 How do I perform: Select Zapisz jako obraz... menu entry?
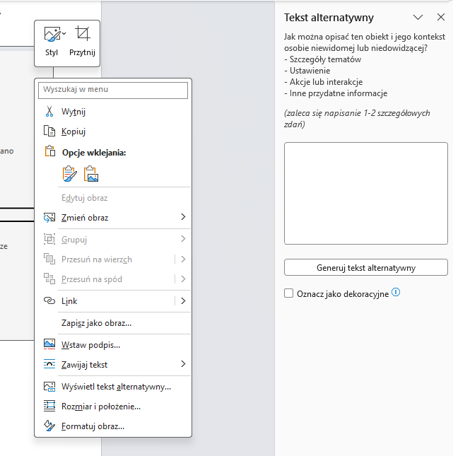click(113, 323)
